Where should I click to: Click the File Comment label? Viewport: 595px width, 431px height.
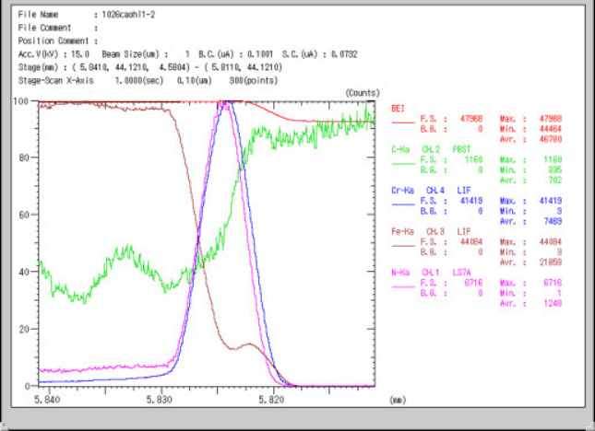pos(44,28)
